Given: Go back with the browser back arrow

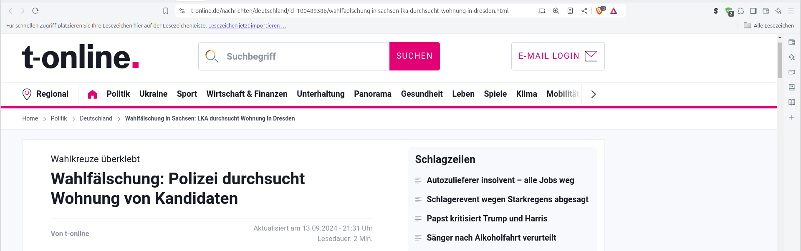Looking at the screenshot, I should pos(10,11).
